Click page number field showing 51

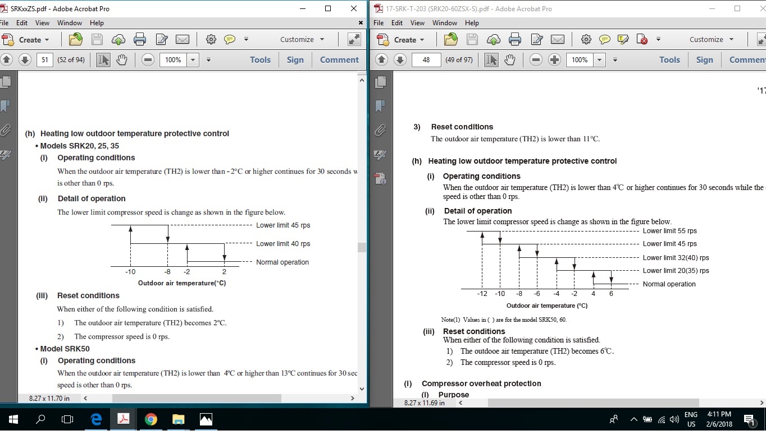point(45,59)
